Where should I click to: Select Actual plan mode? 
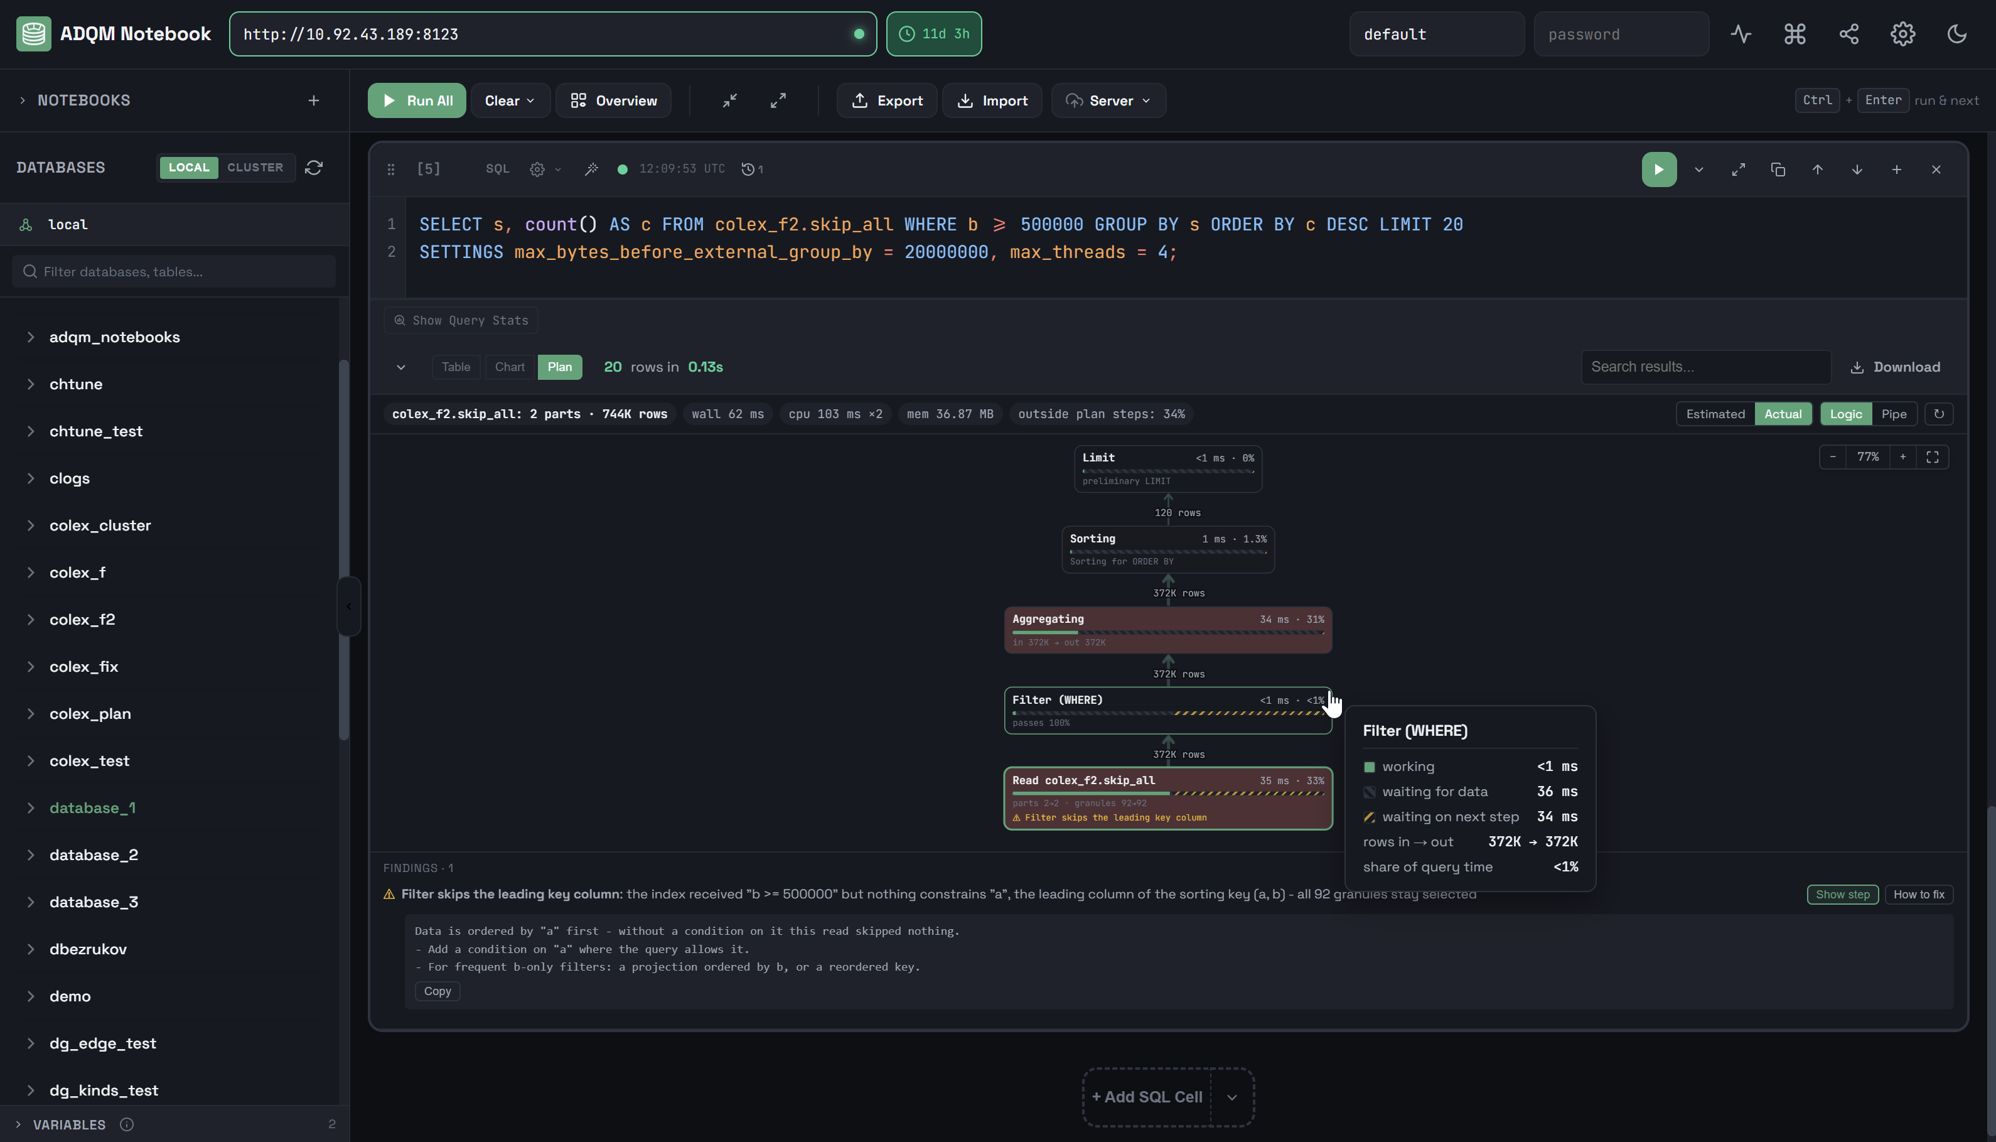[1783, 414]
